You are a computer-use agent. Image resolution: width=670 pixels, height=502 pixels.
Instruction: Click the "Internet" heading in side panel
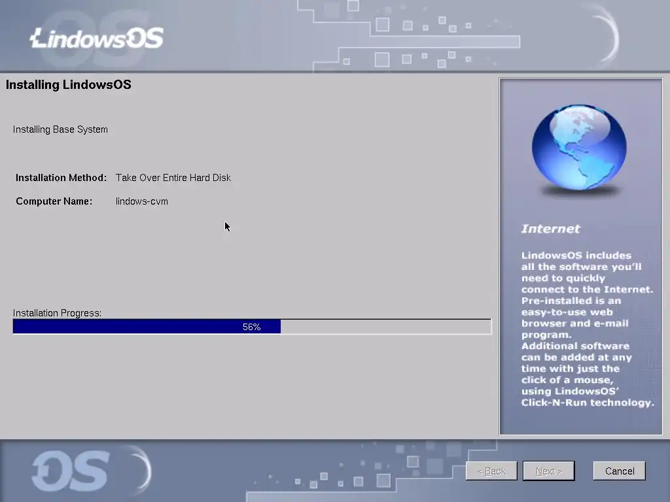(x=550, y=229)
